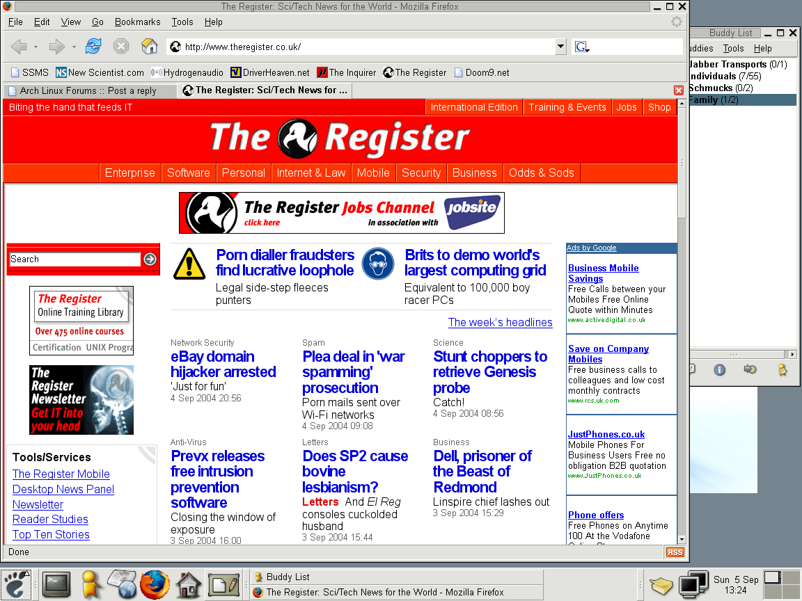This screenshot has width=802, height=601.
Task: Click the Home icon in Firefox toolbar
Action: (x=149, y=47)
